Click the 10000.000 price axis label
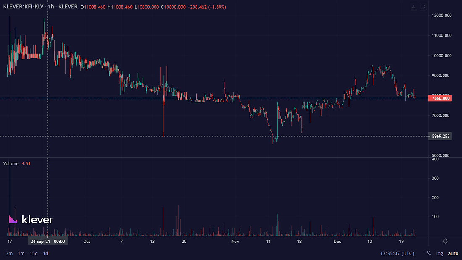 pos(442,56)
